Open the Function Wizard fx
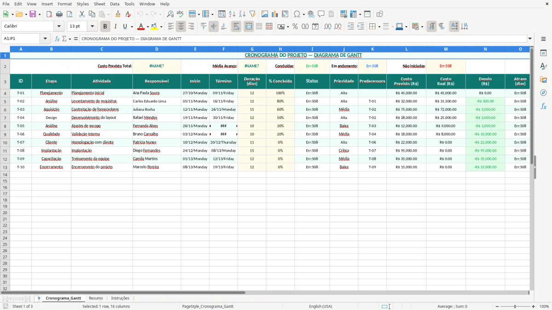 57,39
